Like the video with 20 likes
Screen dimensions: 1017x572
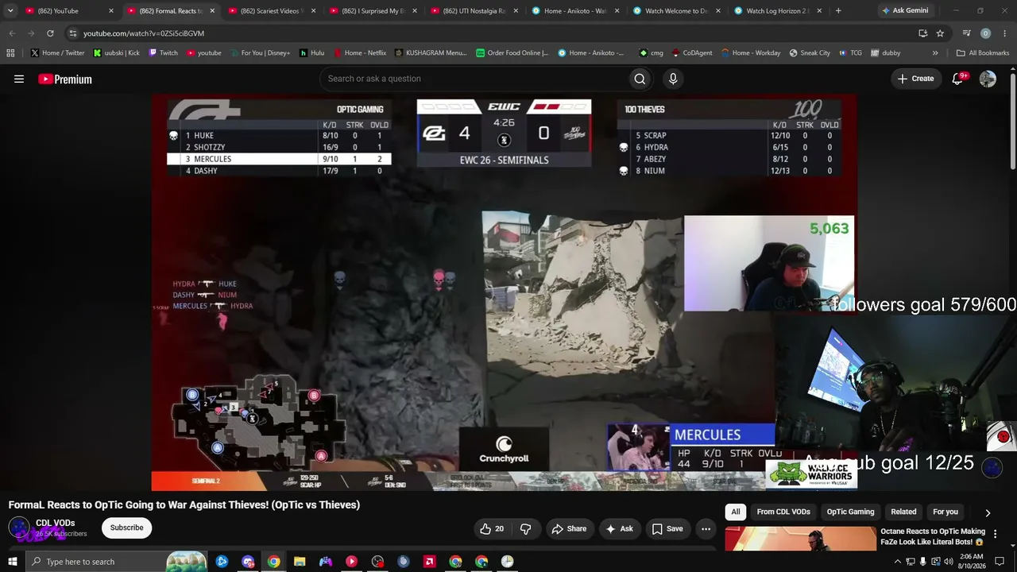point(492,528)
